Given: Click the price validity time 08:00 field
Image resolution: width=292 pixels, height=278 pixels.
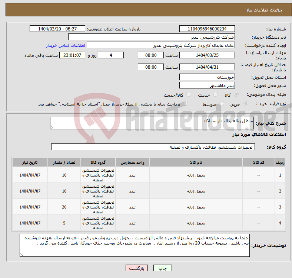Looking at the screenshot, I should [151, 67].
